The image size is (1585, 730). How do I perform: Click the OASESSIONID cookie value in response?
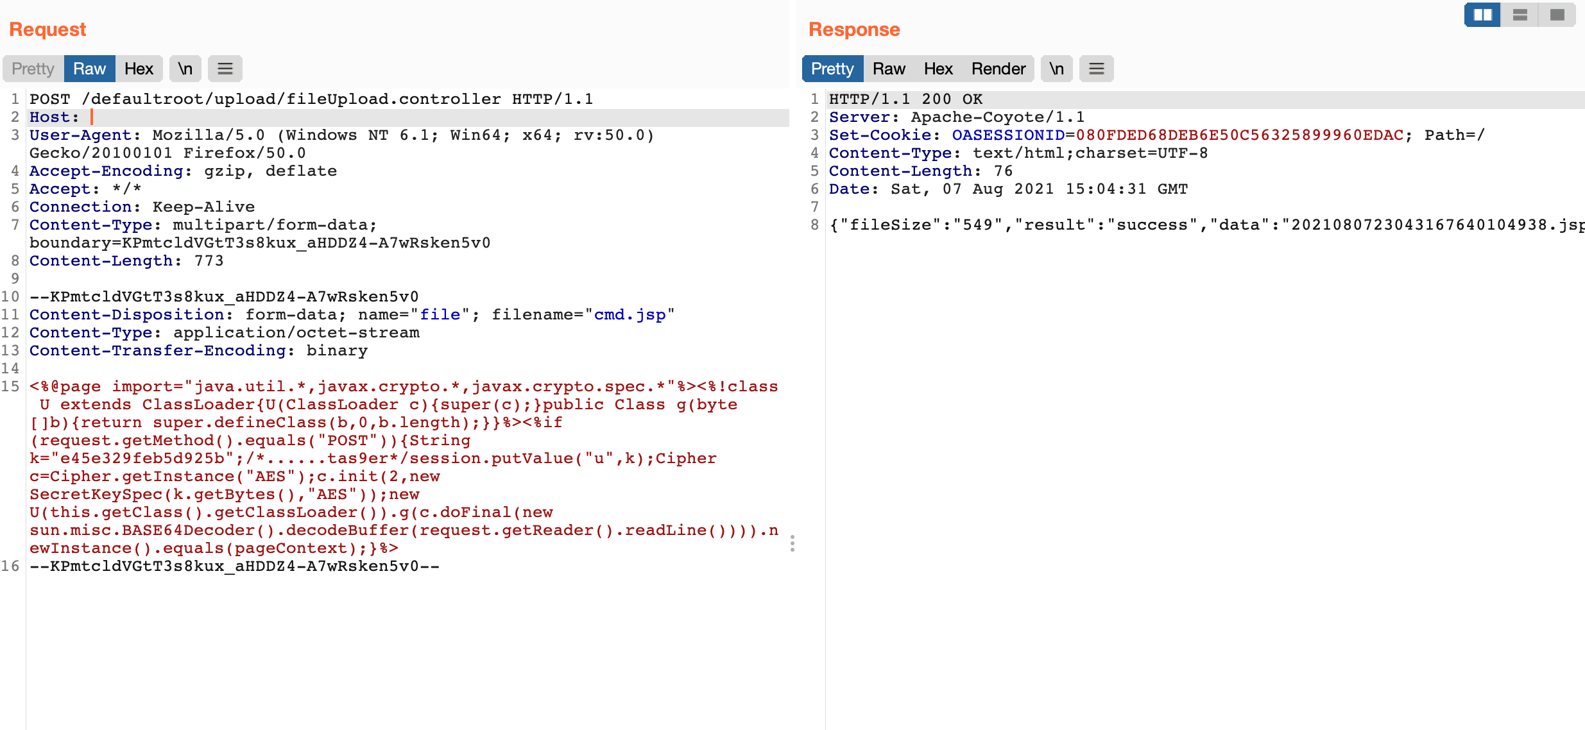click(1239, 135)
